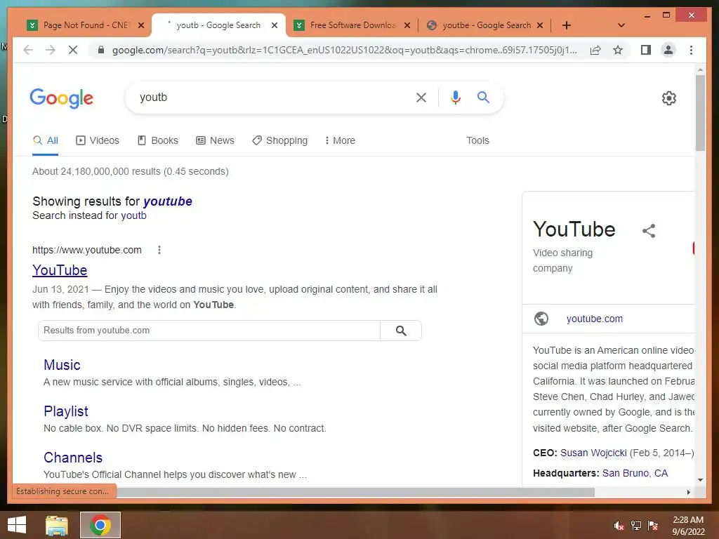The height and width of the screenshot is (539, 719).
Task: Open the muted volume tray icon
Action: tap(619, 526)
